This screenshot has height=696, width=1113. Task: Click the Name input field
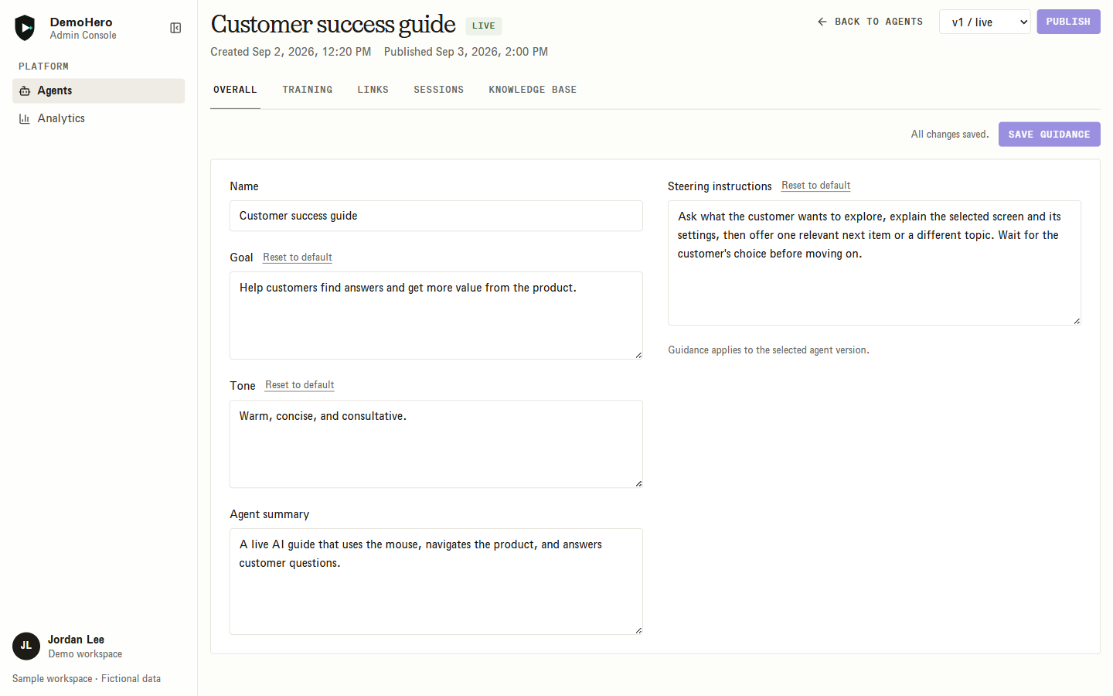436,216
